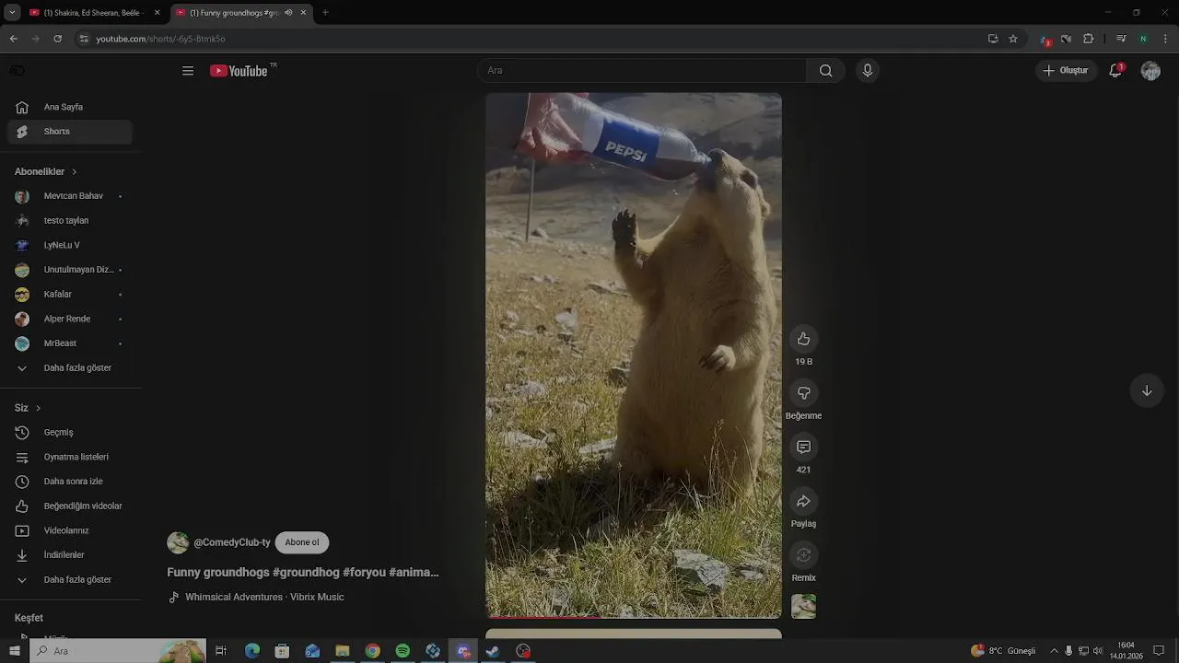Viewport: 1179px width, 663px height.
Task: Go back in the browser
Action: tap(13, 39)
